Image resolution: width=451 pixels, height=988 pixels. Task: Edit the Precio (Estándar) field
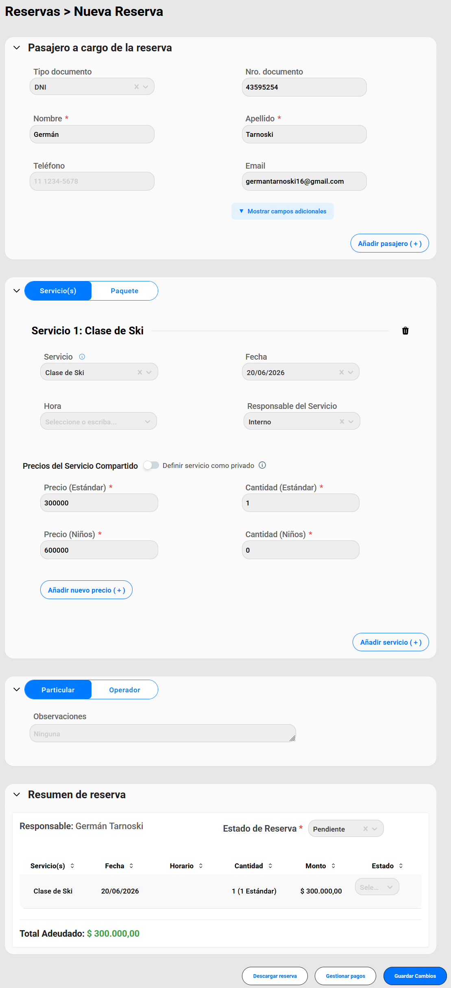point(99,503)
